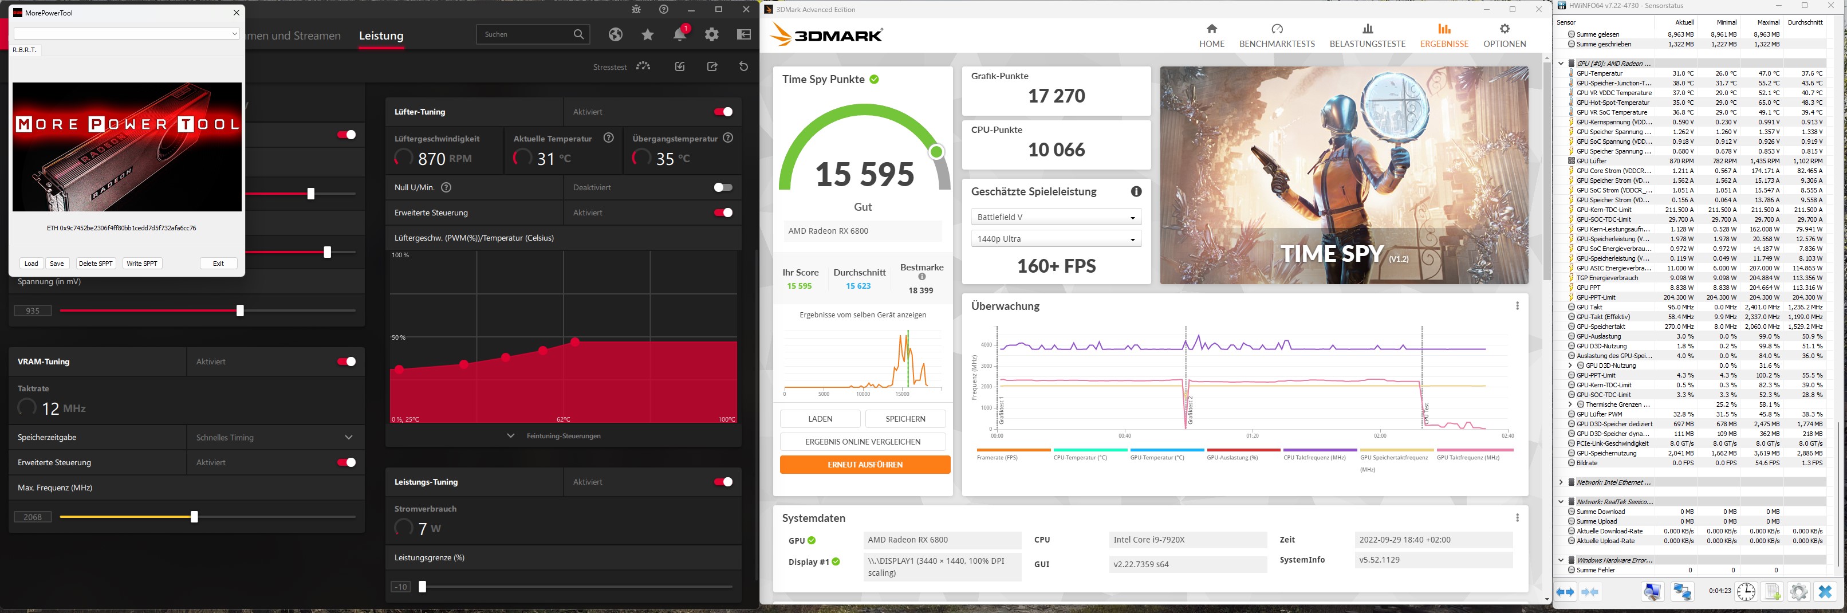Screen dimensions: 1847x613
Task: Collapse the Windows Hardware Error group
Action: pyautogui.click(x=1561, y=560)
